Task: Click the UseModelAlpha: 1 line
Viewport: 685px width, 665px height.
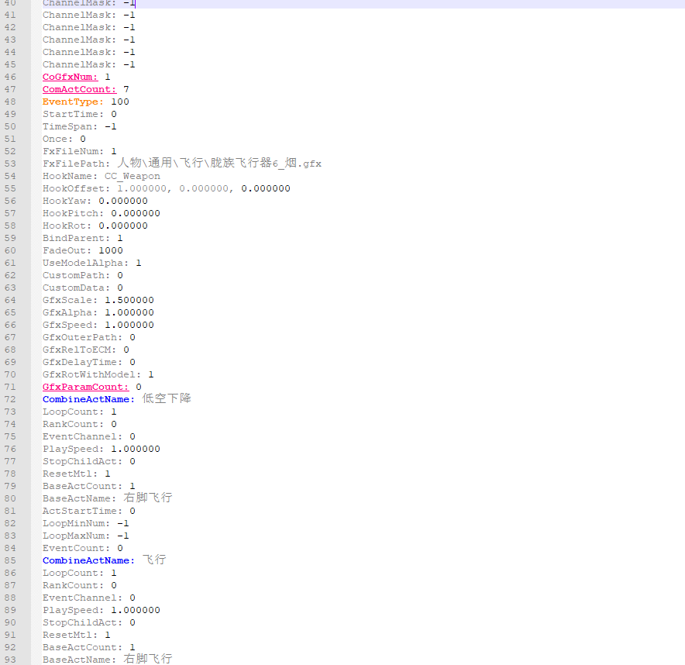Action: (92, 263)
